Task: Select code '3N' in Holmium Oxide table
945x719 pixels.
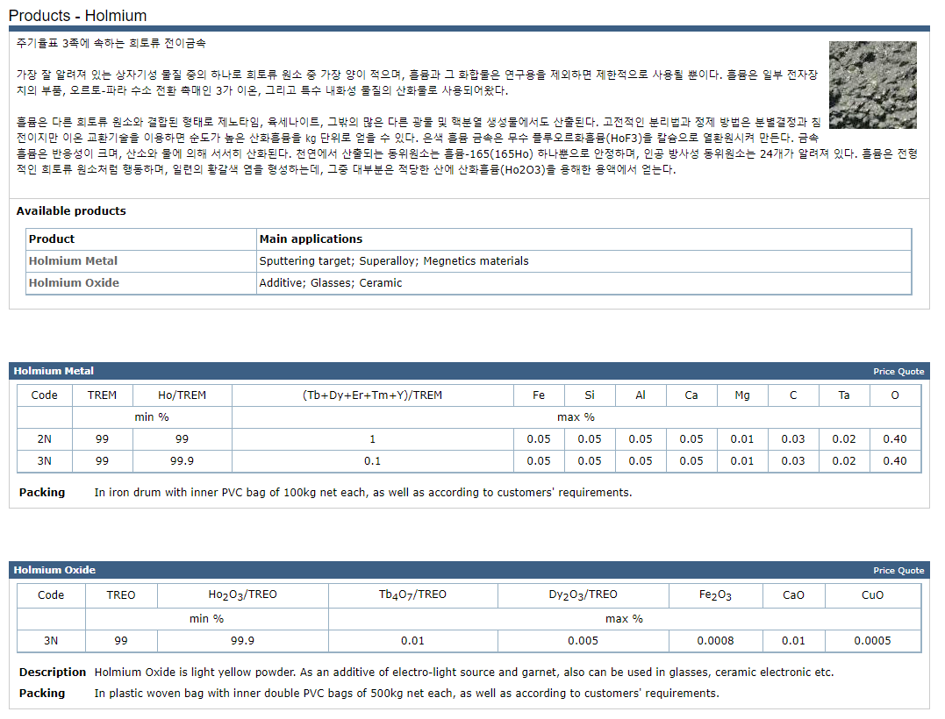Action: (x=51, y=641)
